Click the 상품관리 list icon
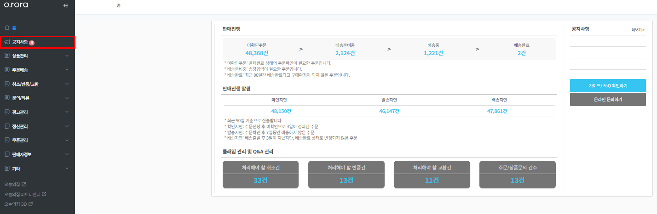The width and height of the screenshot is (657, 214). pyautogui.click(x=7, y=56)
